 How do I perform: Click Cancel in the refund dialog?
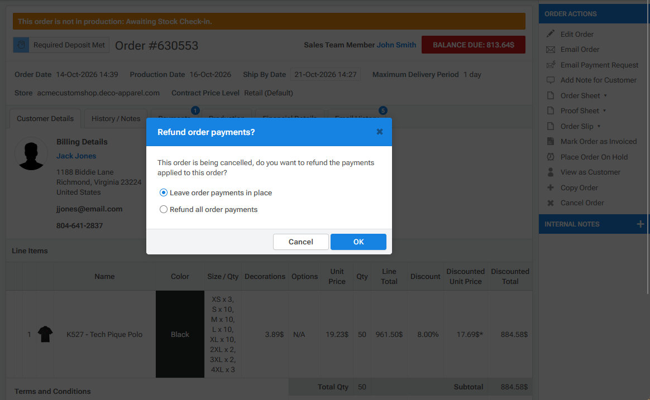coord(300,242)
